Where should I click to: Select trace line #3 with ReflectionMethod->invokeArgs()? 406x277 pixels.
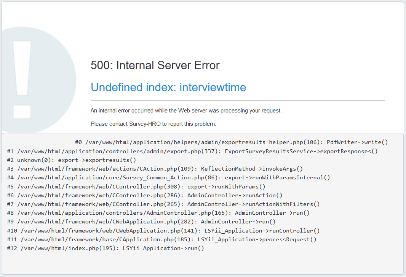(155, 169)
